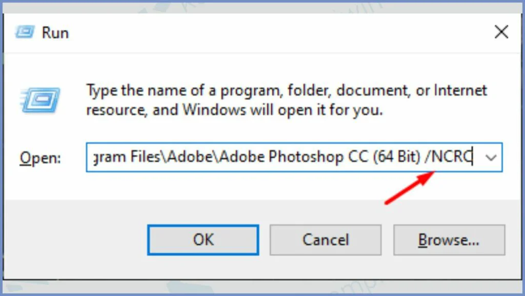This screenshot has height=296, width=525.
Task: Click the large Run icon beside the description
Action: (x=39, y=101)
